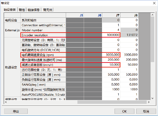The width and height of the screenshot is (158, 116).
Task: Select J8 加速时间 value 200.000
Action: point(129,60)
